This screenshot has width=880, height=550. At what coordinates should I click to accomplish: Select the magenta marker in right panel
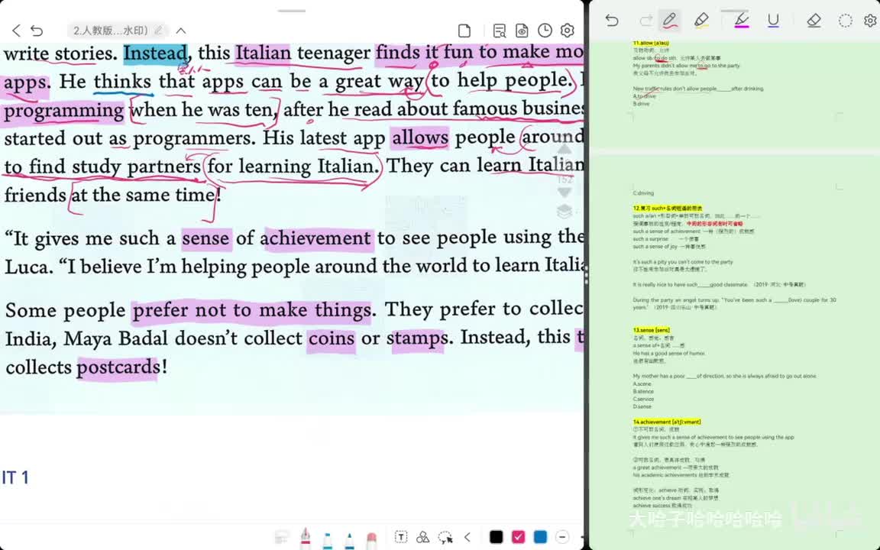(x=742, y=21)
